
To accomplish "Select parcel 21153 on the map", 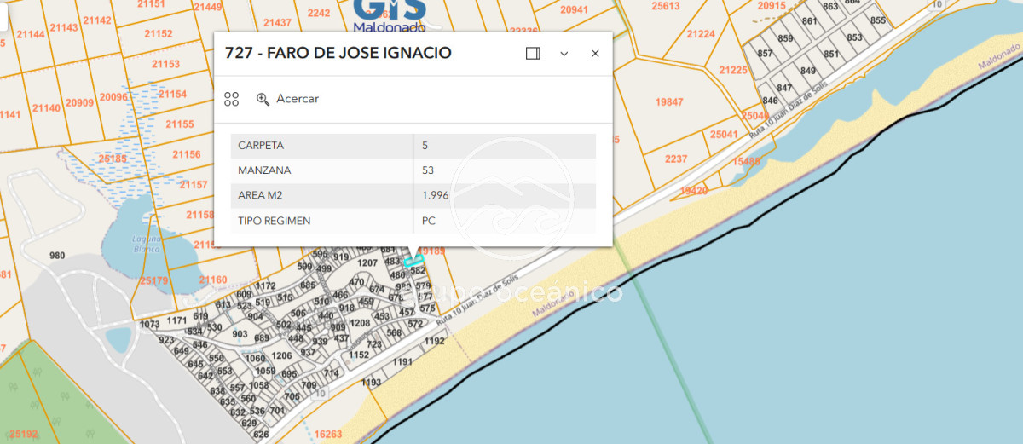I will 165,64.
